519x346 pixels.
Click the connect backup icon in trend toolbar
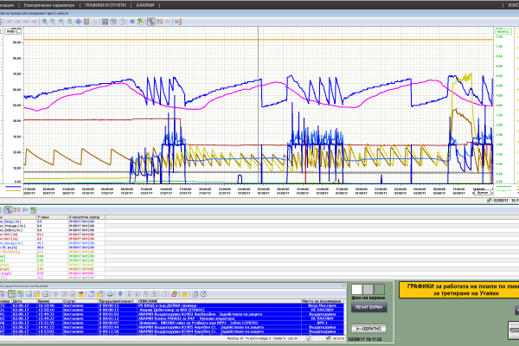177,22
